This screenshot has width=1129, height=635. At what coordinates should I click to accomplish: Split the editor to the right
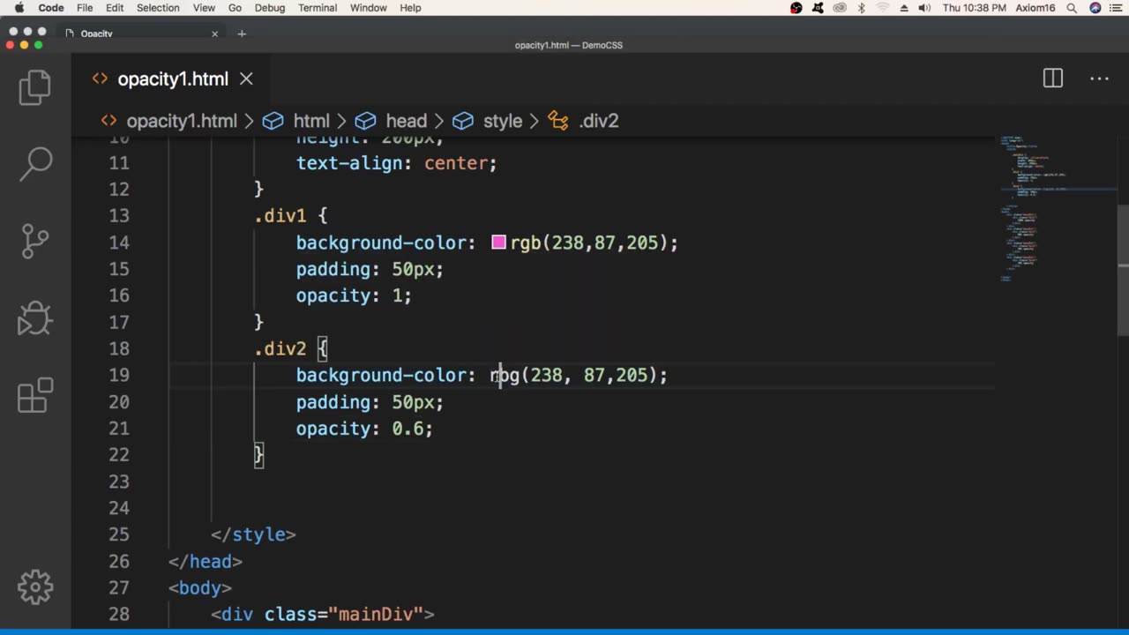(1053, 78)
